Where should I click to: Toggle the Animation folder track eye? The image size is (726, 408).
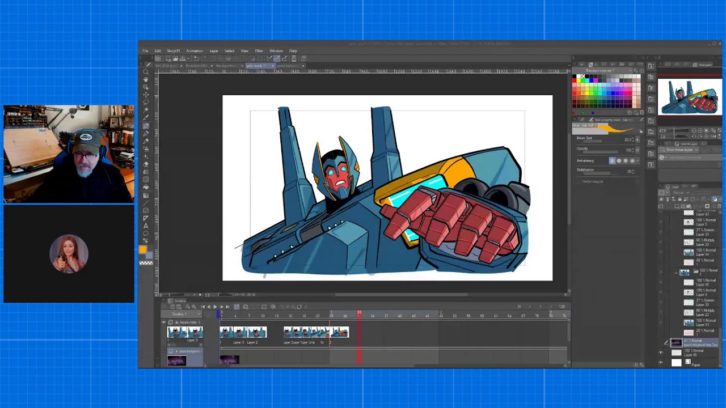point(163,322)
